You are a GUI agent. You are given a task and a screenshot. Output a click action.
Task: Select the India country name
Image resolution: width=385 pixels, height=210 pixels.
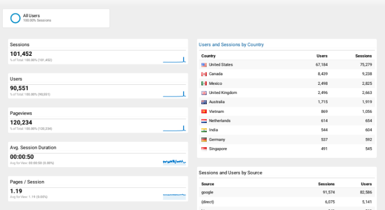click(x=213, y=129)
